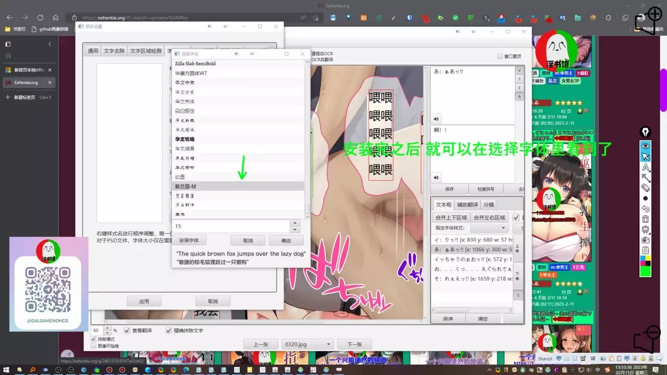Viewport: 667px width, 375px height.
Task: Click the clipboard icon in annotation toolbar
Action: tap(646, 251)
